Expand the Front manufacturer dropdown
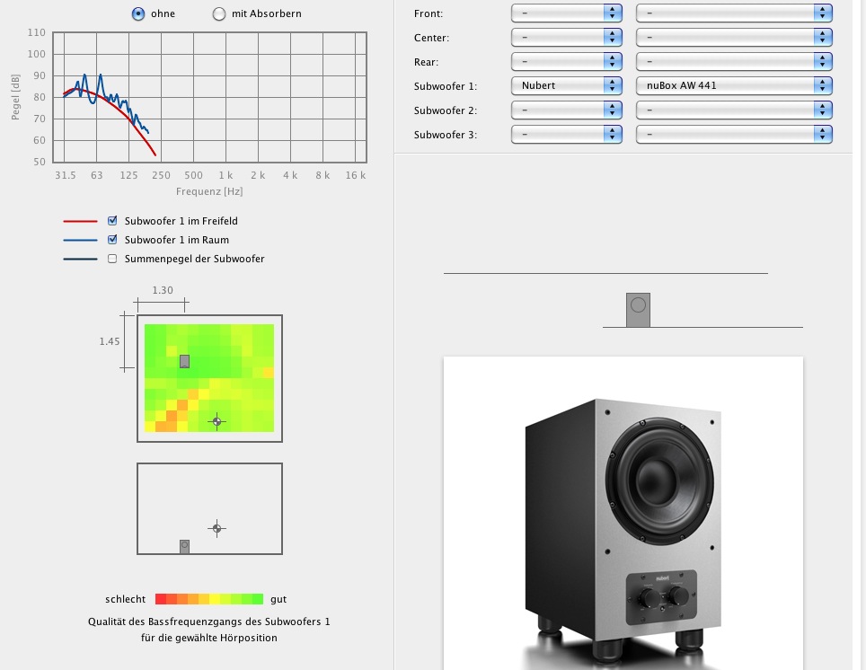This screenshot has height=670, width=866. 566,13
